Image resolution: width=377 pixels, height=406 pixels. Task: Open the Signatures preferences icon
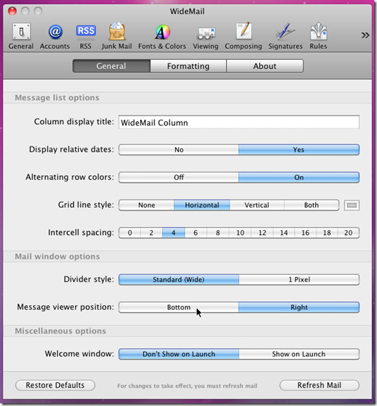[285, 36]
